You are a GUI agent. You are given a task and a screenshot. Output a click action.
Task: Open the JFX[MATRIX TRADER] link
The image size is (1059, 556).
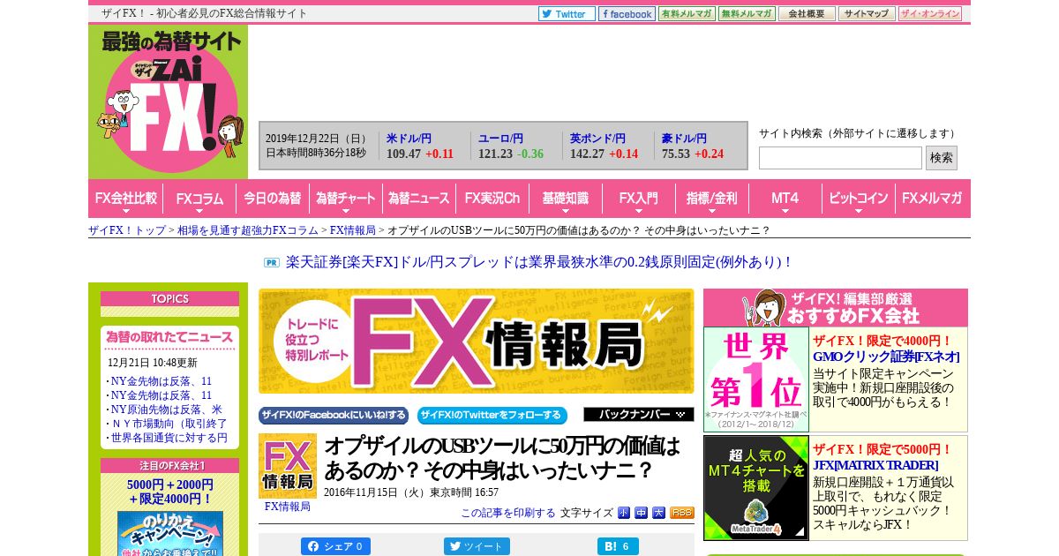875,465
